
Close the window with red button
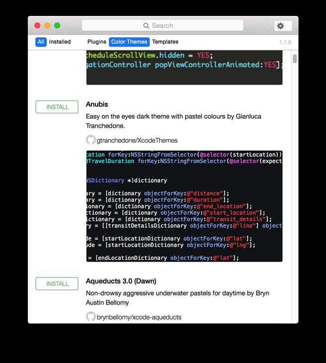coord(38,25)
